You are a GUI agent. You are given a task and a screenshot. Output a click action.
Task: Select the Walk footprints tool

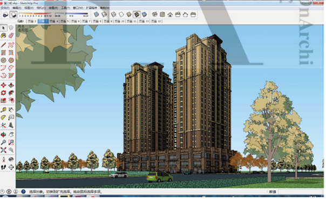[4, 167]
